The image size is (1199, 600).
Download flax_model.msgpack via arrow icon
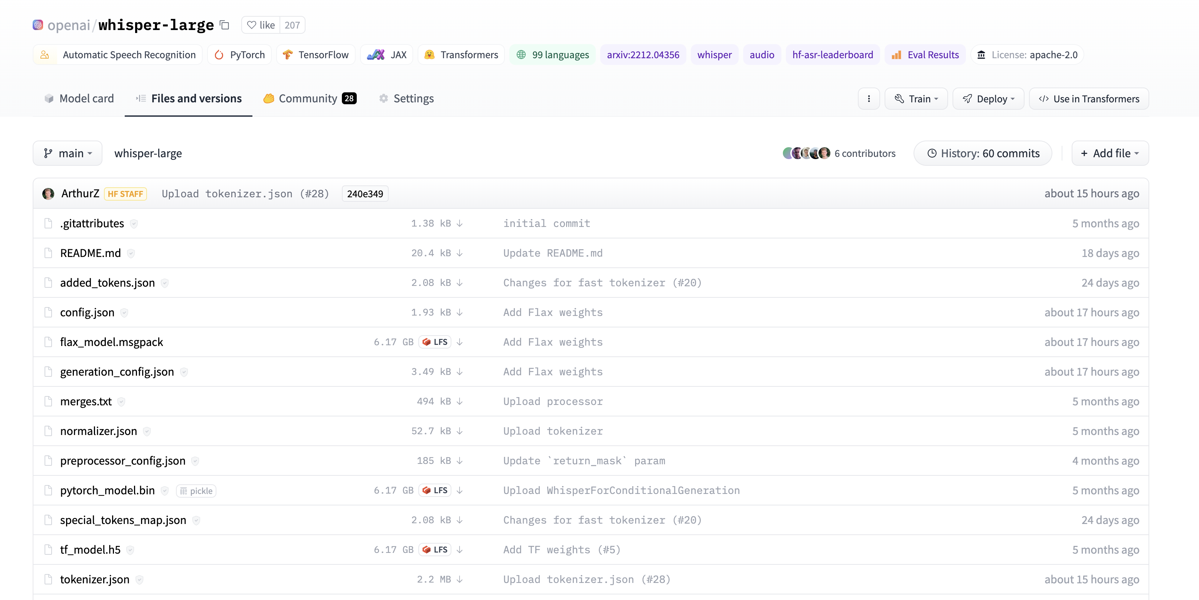pos(460,342)
